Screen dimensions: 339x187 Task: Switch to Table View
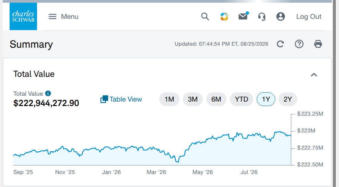[x=121, y=99]
